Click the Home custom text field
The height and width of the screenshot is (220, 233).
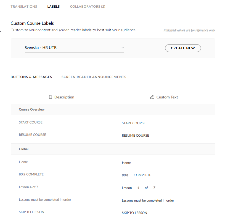coord(126,163)
